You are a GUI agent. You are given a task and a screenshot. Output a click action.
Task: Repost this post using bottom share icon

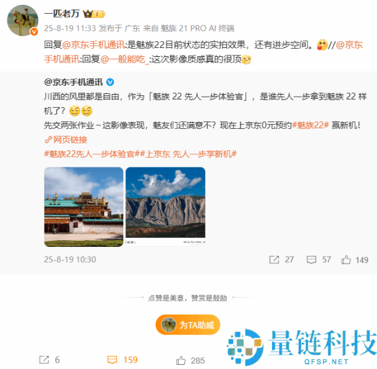tap(44, 360)
